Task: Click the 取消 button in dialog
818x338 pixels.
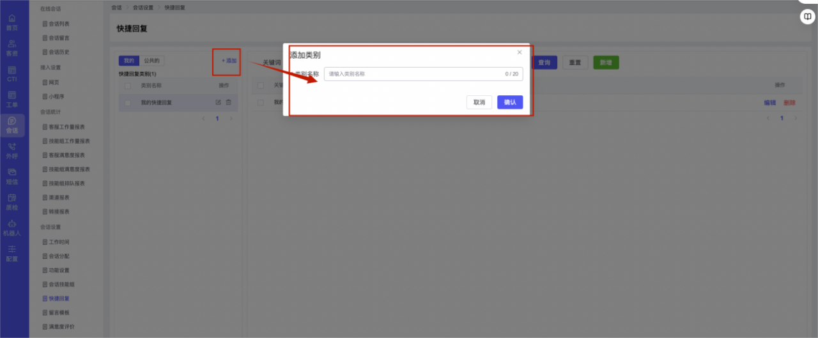Action: pos(479,102)
